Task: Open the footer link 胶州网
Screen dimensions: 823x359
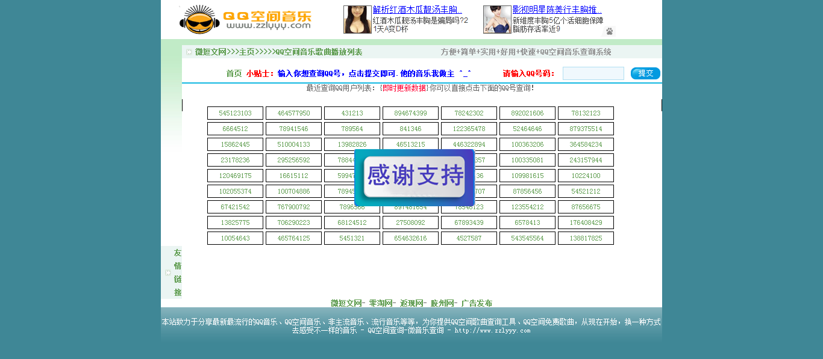Action: pyautogui.click(x=442, y=303)
